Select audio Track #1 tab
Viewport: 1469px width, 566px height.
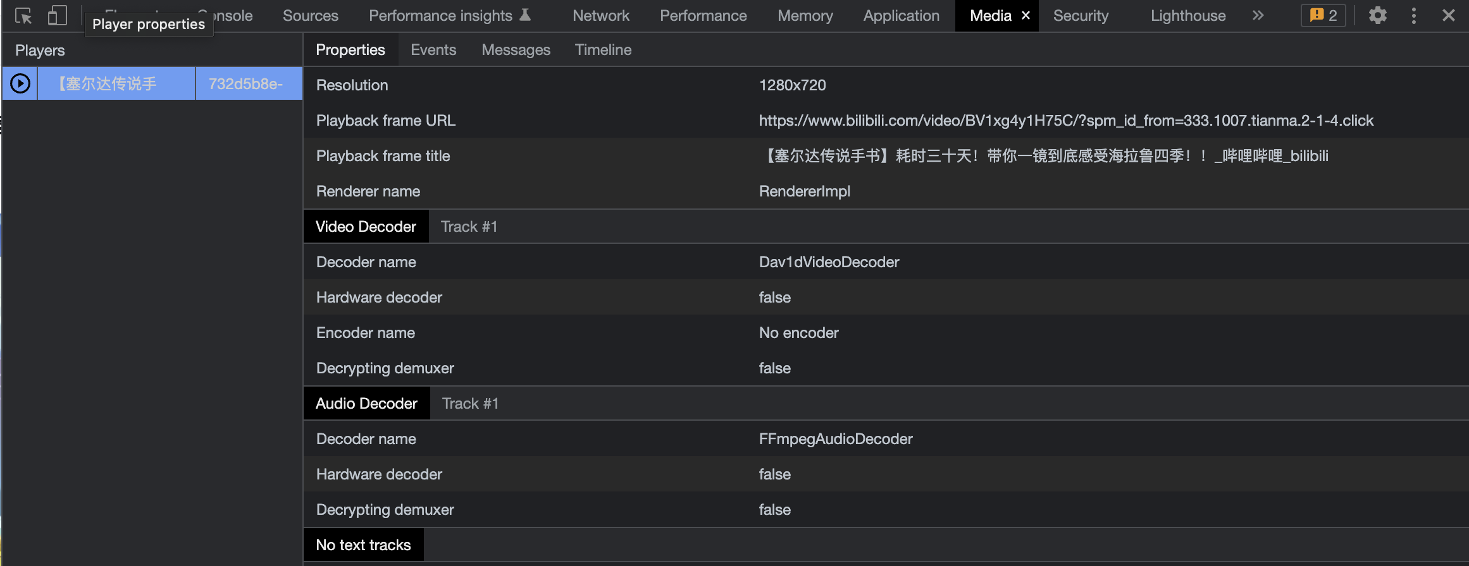coord(470,404)
